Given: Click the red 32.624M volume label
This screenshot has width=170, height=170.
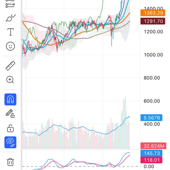Looking at the screenshot, I should tap(153, 146).
